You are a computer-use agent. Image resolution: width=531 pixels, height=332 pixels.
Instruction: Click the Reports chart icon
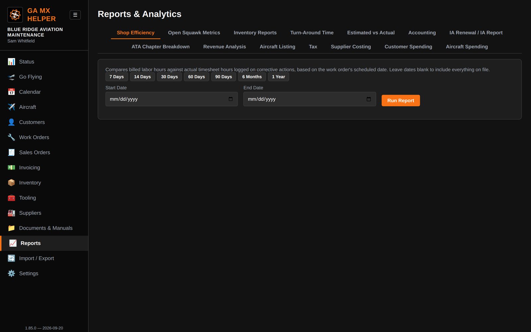(x=13, y=243)
